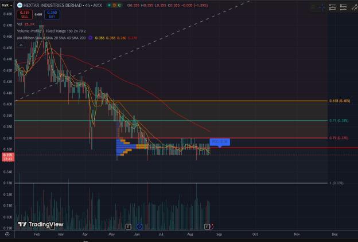Click the blue dividend D marker

(139, 227)
